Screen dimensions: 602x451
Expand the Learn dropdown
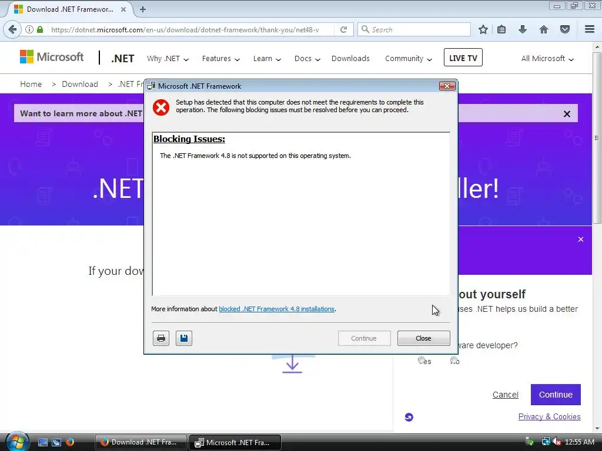coord(267,59)
